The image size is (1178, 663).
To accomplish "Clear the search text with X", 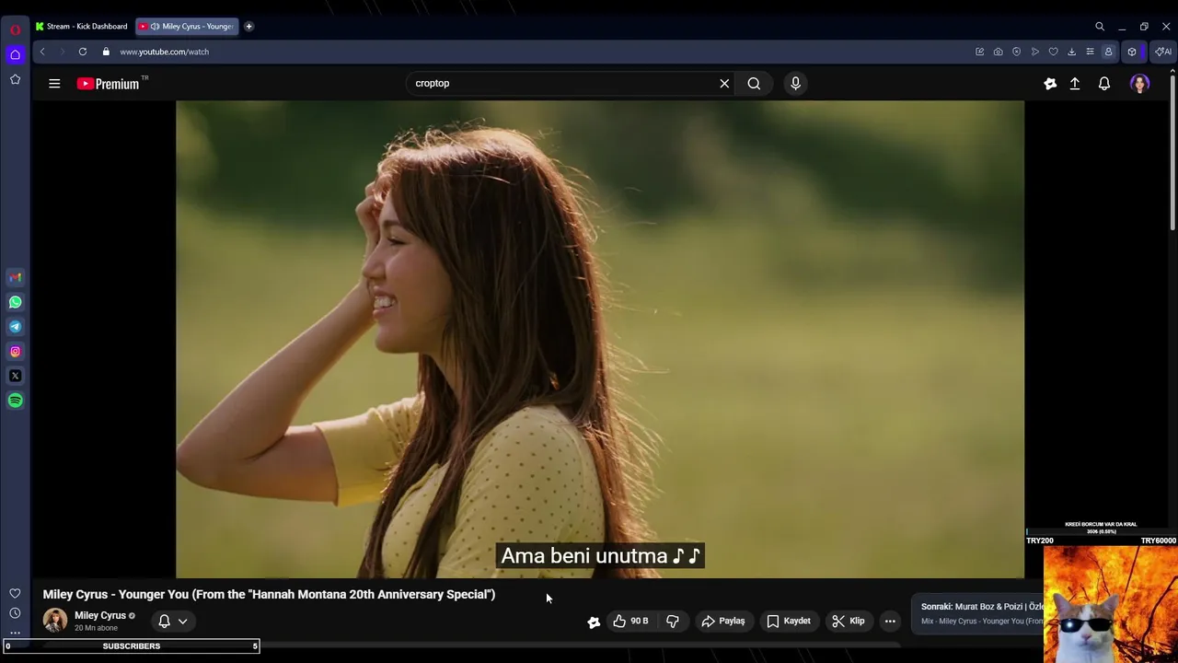I will pos(724,83).
